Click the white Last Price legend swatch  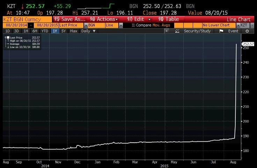tap(8, 37)
